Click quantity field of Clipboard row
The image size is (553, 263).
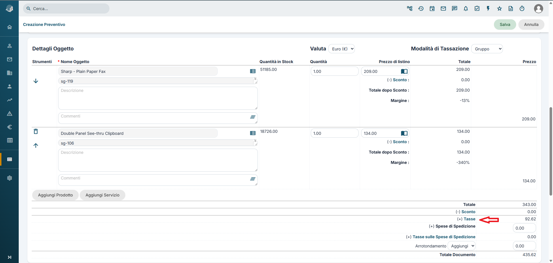coord(334,133)
